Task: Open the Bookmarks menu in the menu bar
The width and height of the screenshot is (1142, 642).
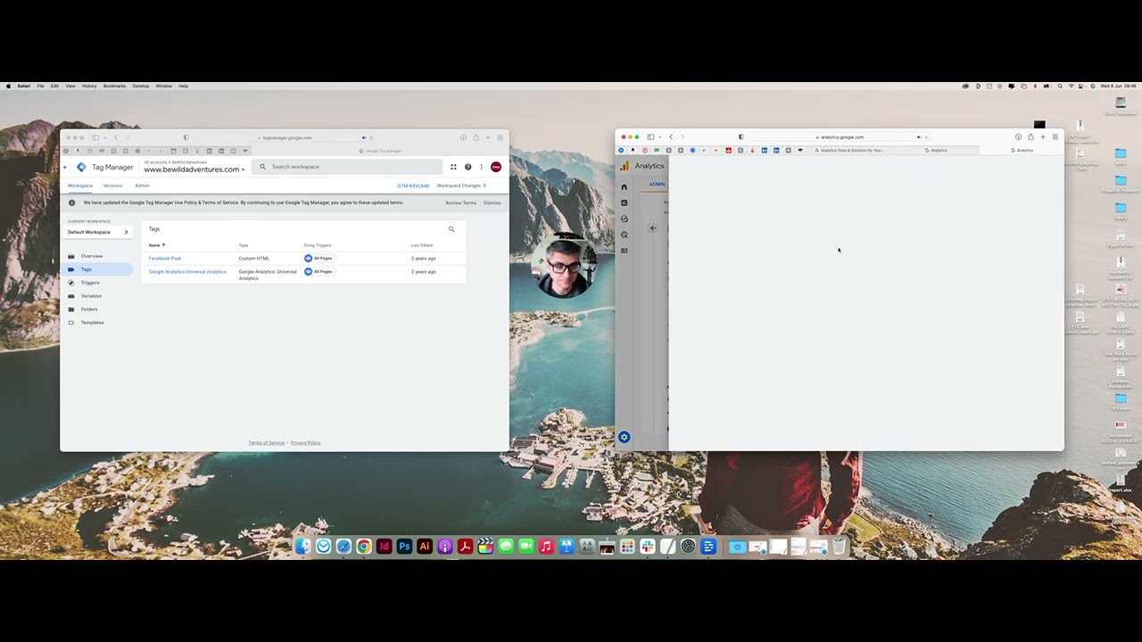Action: click(x=114, y=86)
